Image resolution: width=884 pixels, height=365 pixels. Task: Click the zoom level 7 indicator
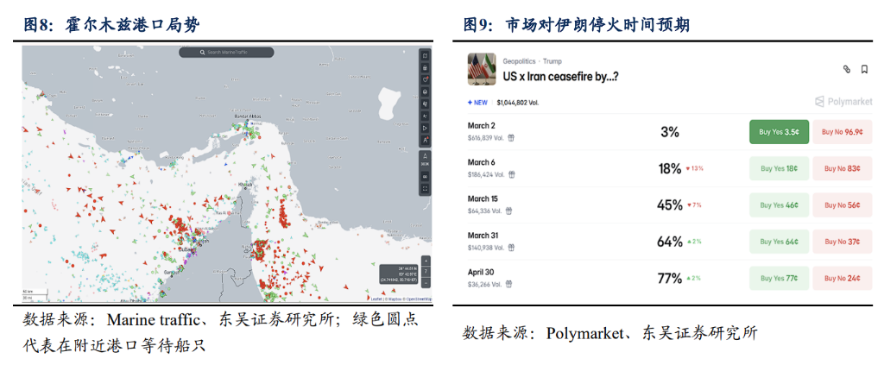coord(426,272)
